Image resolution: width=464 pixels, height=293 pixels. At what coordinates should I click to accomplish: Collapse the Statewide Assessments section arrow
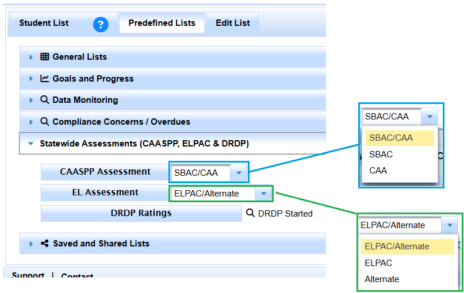tap(31, 144)
